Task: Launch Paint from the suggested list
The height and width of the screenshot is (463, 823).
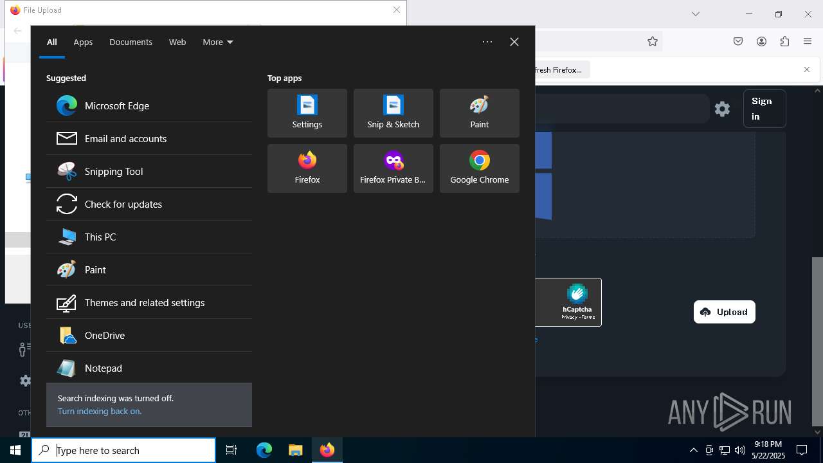Action: coord(149,269)
